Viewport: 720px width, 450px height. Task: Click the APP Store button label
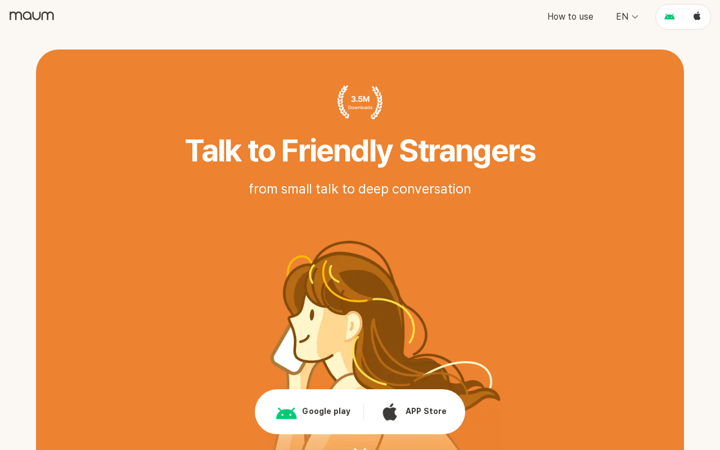[x=426, y=411]
